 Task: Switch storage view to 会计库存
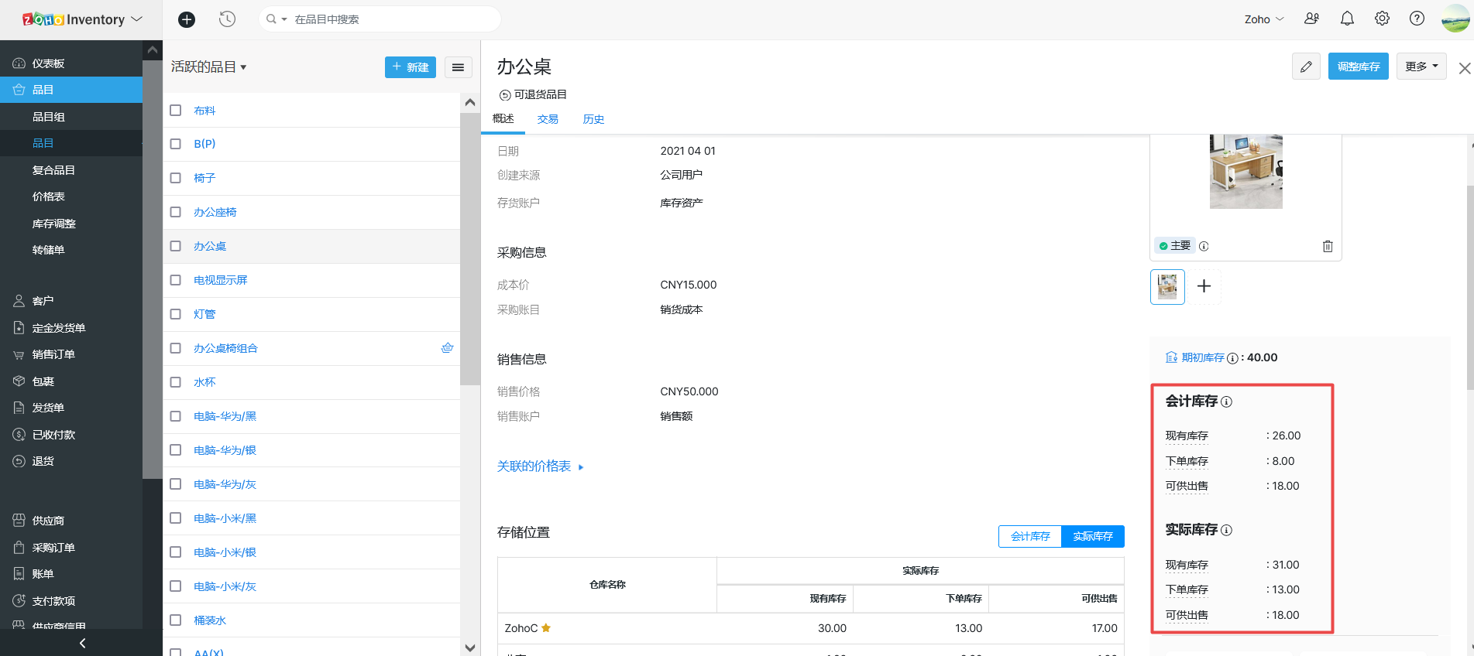click(x=1030, y=536)
